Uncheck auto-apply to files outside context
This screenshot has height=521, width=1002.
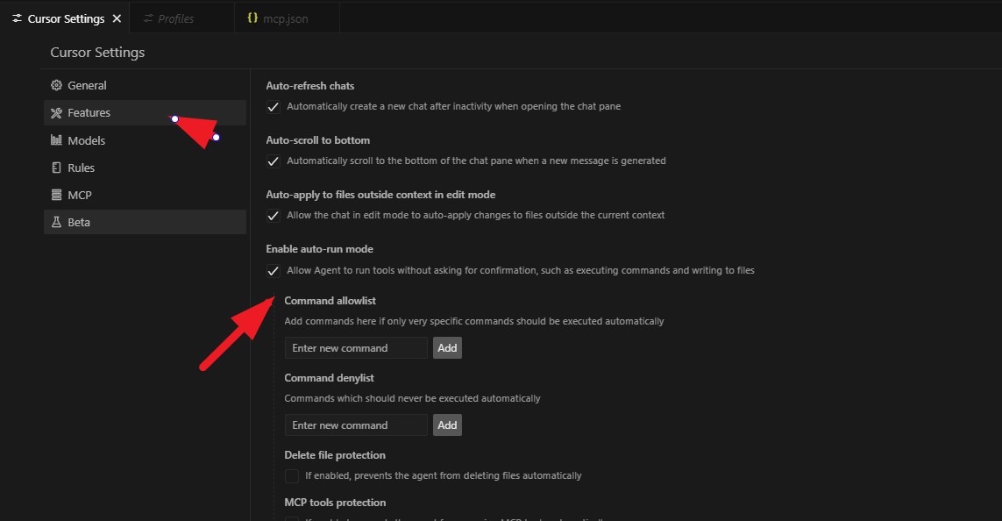point(273,216)
